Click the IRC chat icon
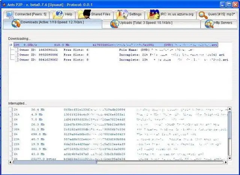Screen dimensions: 240x175 (153, 14)
